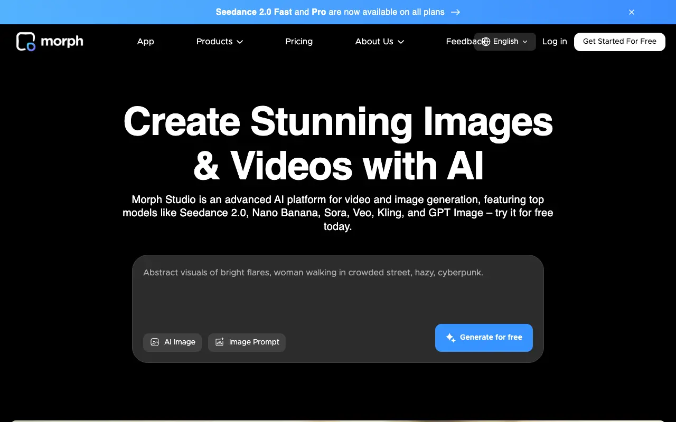Click the Log in link
The width and height of the screenshot is (676, 422).
555,42
